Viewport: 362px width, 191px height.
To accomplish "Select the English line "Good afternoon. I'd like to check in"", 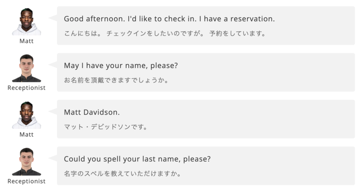I will tap(169, 19).
